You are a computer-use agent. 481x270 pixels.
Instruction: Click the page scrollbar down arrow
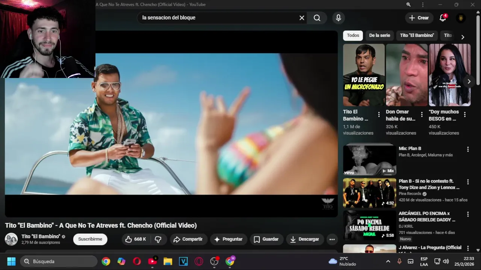[x=478, y=250]
